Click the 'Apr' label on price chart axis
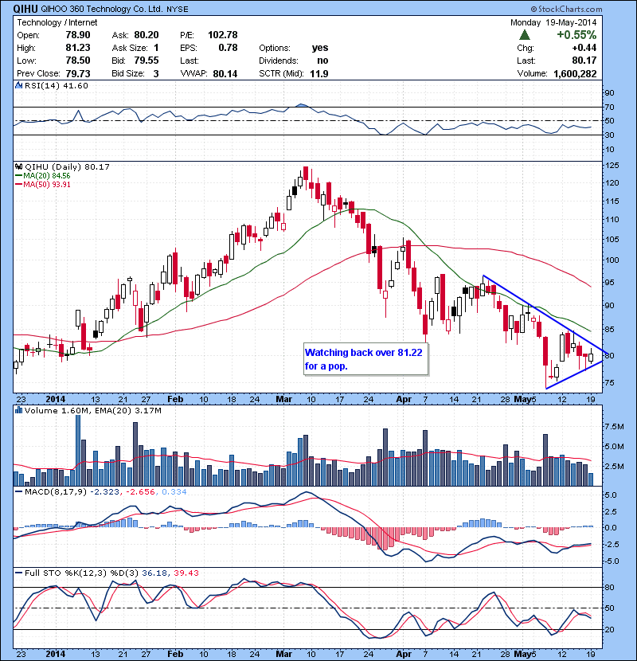This screenshot has width=637, height=661. (404, 399)
